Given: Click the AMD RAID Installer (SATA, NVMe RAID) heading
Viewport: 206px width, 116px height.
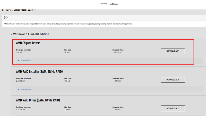Looking at the screenshot, I should pos(39,72).
